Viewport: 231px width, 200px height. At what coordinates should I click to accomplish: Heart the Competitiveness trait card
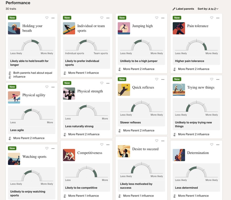pyautogui.click(x=102, y=145)
